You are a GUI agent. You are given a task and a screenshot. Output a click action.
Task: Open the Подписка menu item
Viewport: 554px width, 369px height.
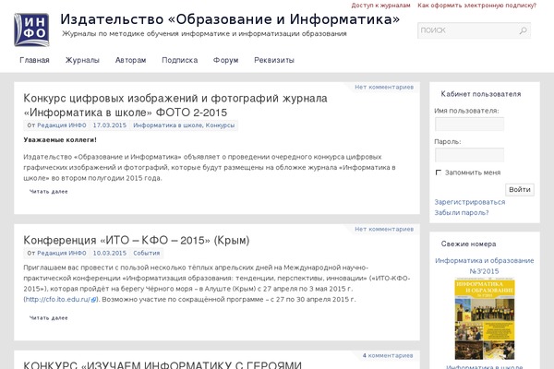pos(179,60)
